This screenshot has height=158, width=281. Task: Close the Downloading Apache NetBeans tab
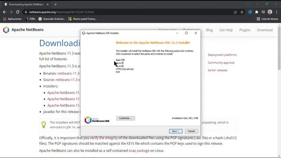click(x=48, y=4)
